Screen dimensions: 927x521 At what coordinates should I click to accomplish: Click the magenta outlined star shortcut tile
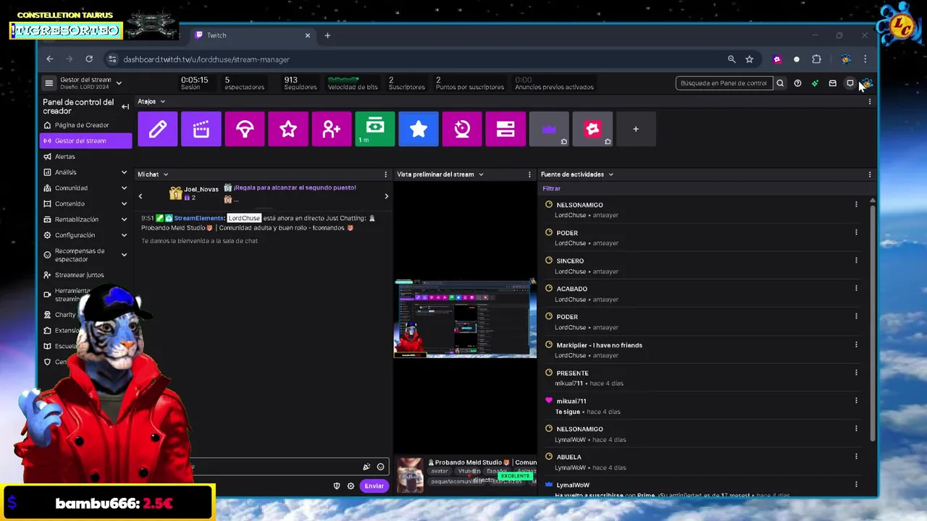click(x=288, y=129)
